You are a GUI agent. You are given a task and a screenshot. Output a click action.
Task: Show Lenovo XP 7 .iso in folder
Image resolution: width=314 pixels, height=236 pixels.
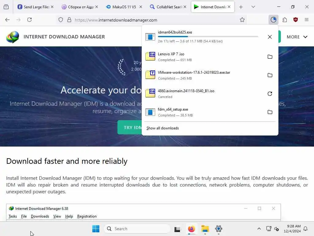(x=270, y=57)
